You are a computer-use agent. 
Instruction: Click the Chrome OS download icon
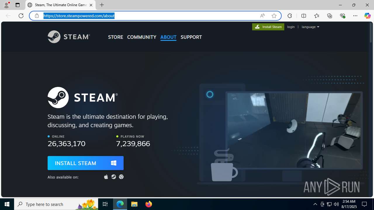point(121,177)
